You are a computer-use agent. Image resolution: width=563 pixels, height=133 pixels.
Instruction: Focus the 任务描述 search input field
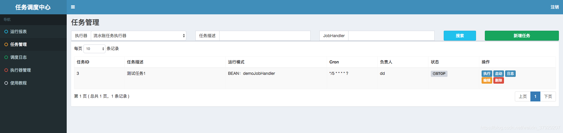(x=265, y=36)
